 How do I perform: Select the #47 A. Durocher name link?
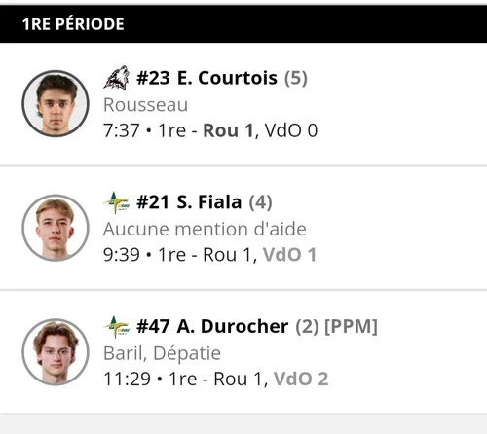(x=212, y=326)
